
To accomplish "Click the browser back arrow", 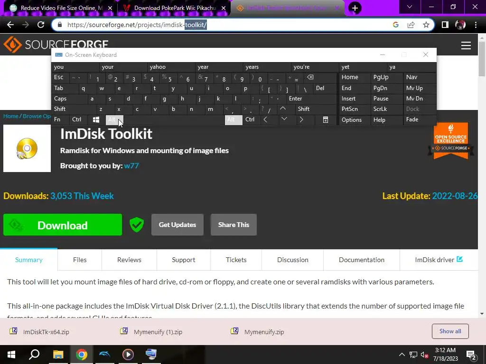I will click(10, 25).
